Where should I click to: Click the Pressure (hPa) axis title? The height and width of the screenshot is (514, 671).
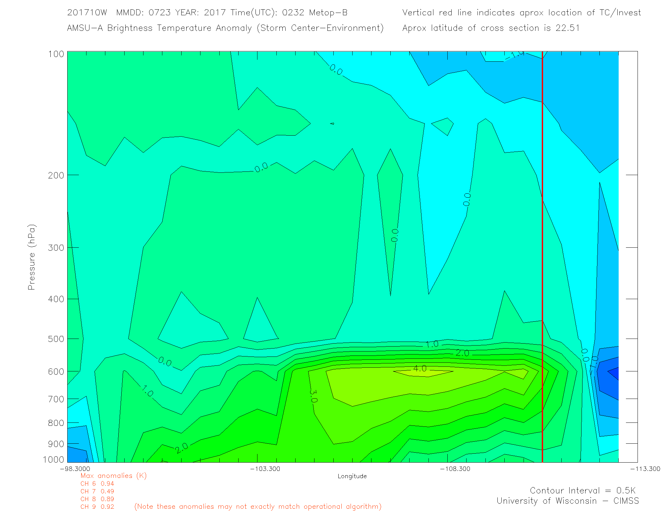pos(31,257)
